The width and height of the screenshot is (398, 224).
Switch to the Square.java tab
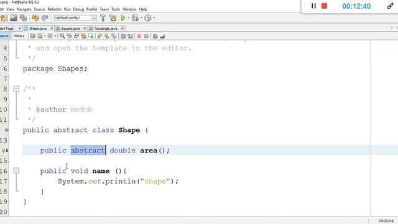coord(70,29)
